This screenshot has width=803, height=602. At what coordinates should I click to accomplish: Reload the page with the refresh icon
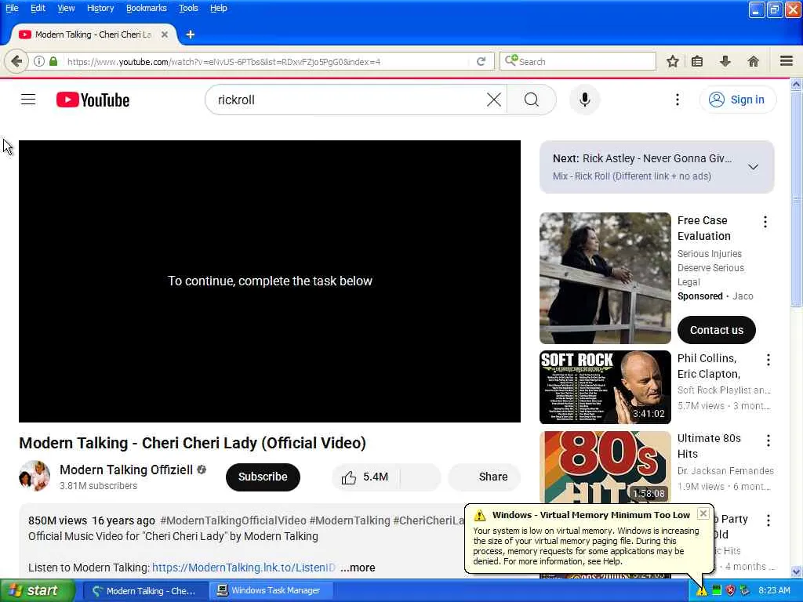[481, 61]
